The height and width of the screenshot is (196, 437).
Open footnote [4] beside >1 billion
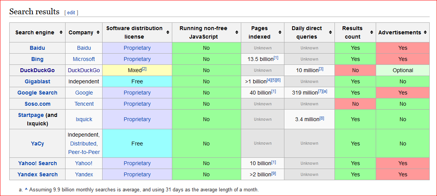click(x=269, y=80)
